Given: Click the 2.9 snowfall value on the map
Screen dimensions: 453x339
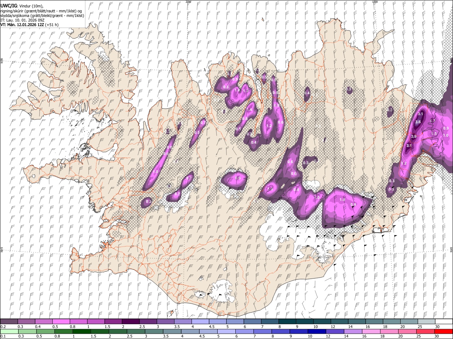Looking at the screenshot, I should tap(414, 136).
